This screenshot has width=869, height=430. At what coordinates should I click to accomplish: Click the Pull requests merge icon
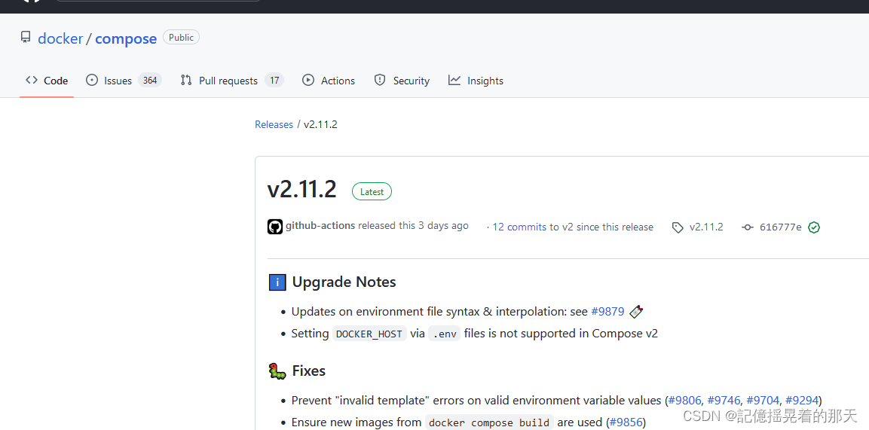186,80
